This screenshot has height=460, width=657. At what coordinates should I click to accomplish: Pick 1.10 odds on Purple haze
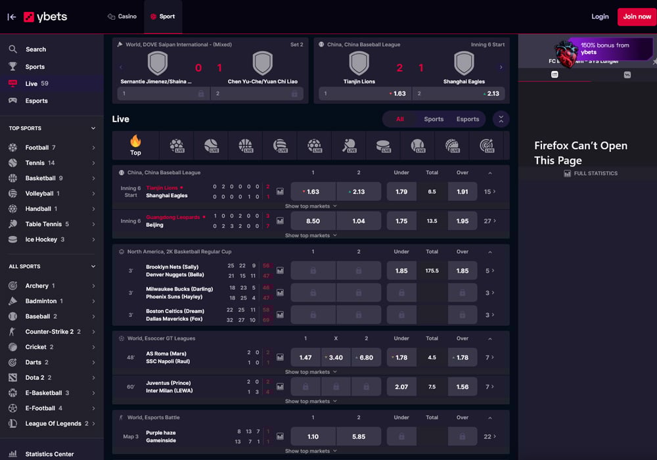click(313, 436)
